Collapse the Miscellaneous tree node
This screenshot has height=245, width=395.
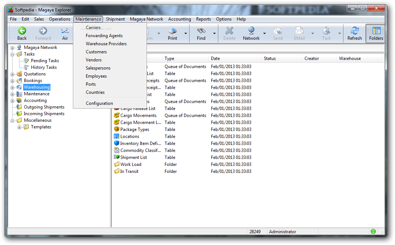12,121
